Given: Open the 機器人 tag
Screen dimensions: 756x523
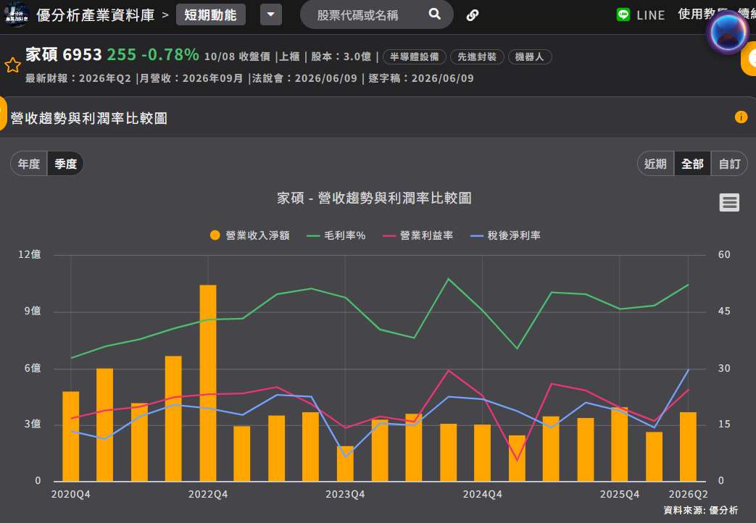Looking at the screenshot, I should coord(530,57).
